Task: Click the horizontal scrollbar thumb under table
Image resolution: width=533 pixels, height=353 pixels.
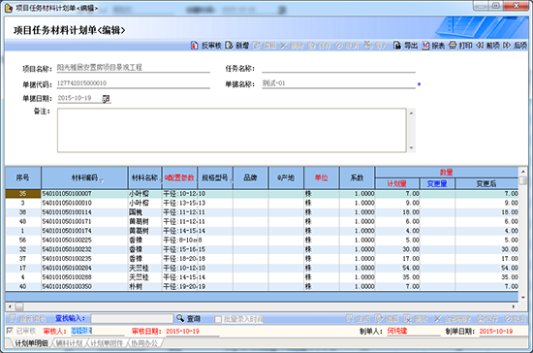Action: [x=19, y=307]
